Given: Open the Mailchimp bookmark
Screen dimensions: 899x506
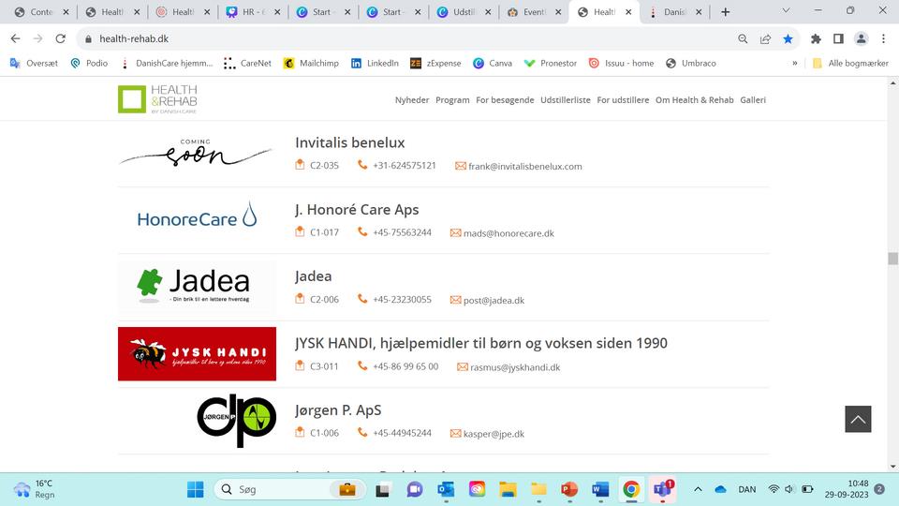Looking at the screenshot, I should click(x=311, y=63).
